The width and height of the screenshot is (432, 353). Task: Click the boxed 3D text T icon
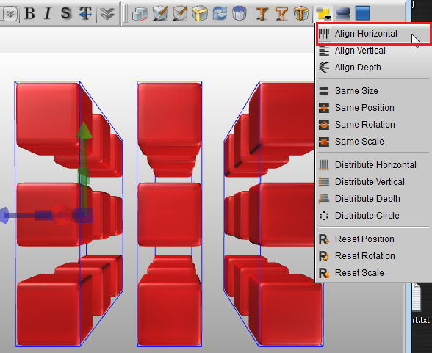301,13
